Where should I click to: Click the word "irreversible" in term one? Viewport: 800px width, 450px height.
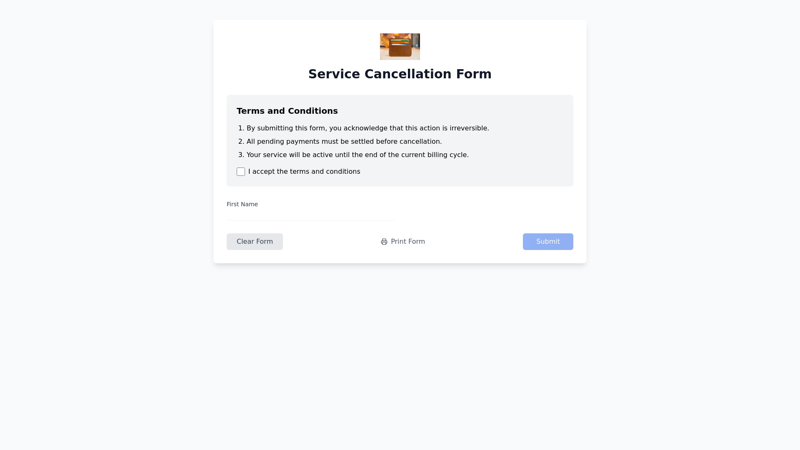[468, 128]
